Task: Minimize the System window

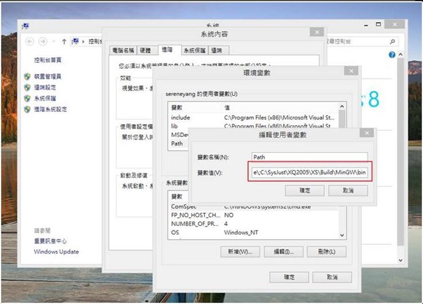Action: point(366,25)
